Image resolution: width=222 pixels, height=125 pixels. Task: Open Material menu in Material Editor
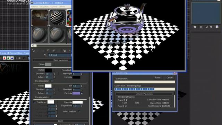34,7
